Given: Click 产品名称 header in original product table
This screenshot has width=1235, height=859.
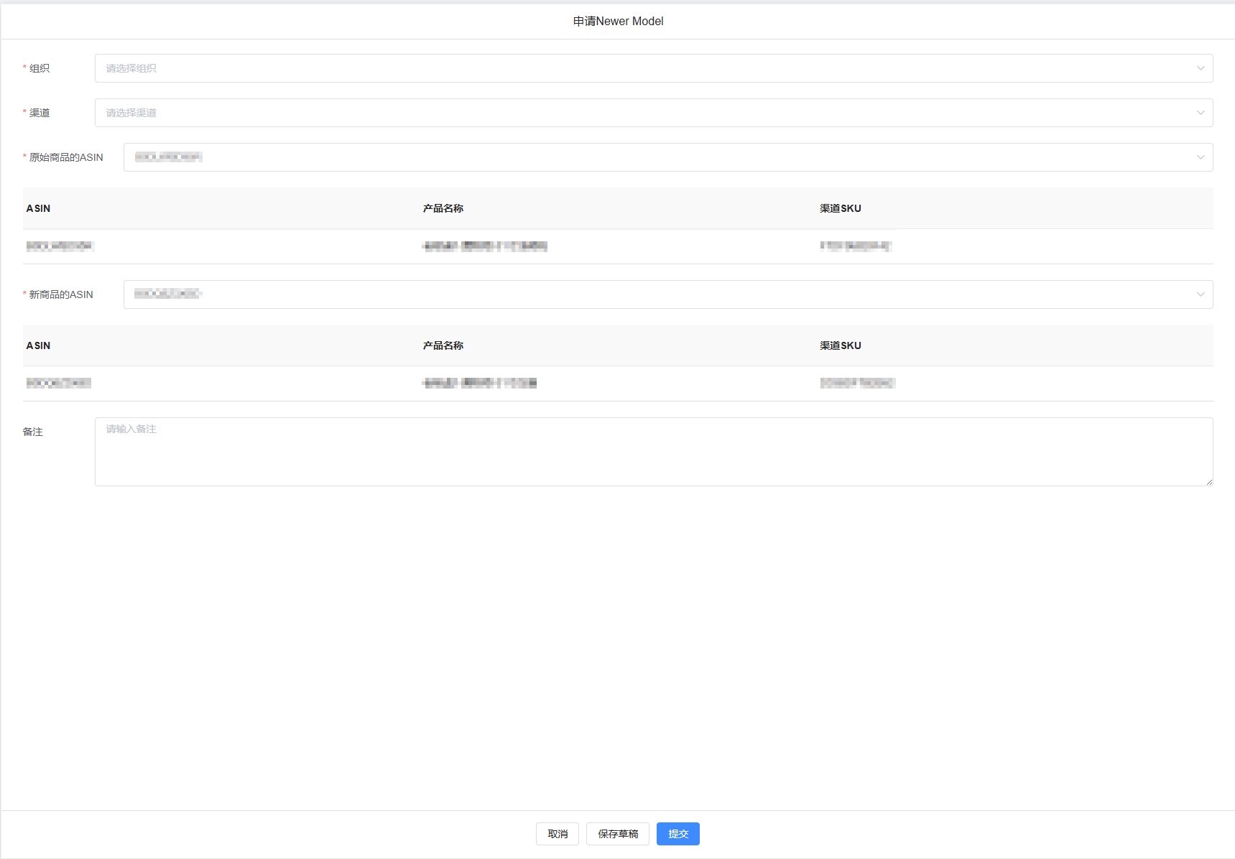Looking at the screenshot, I should click(x=443, y=208).
